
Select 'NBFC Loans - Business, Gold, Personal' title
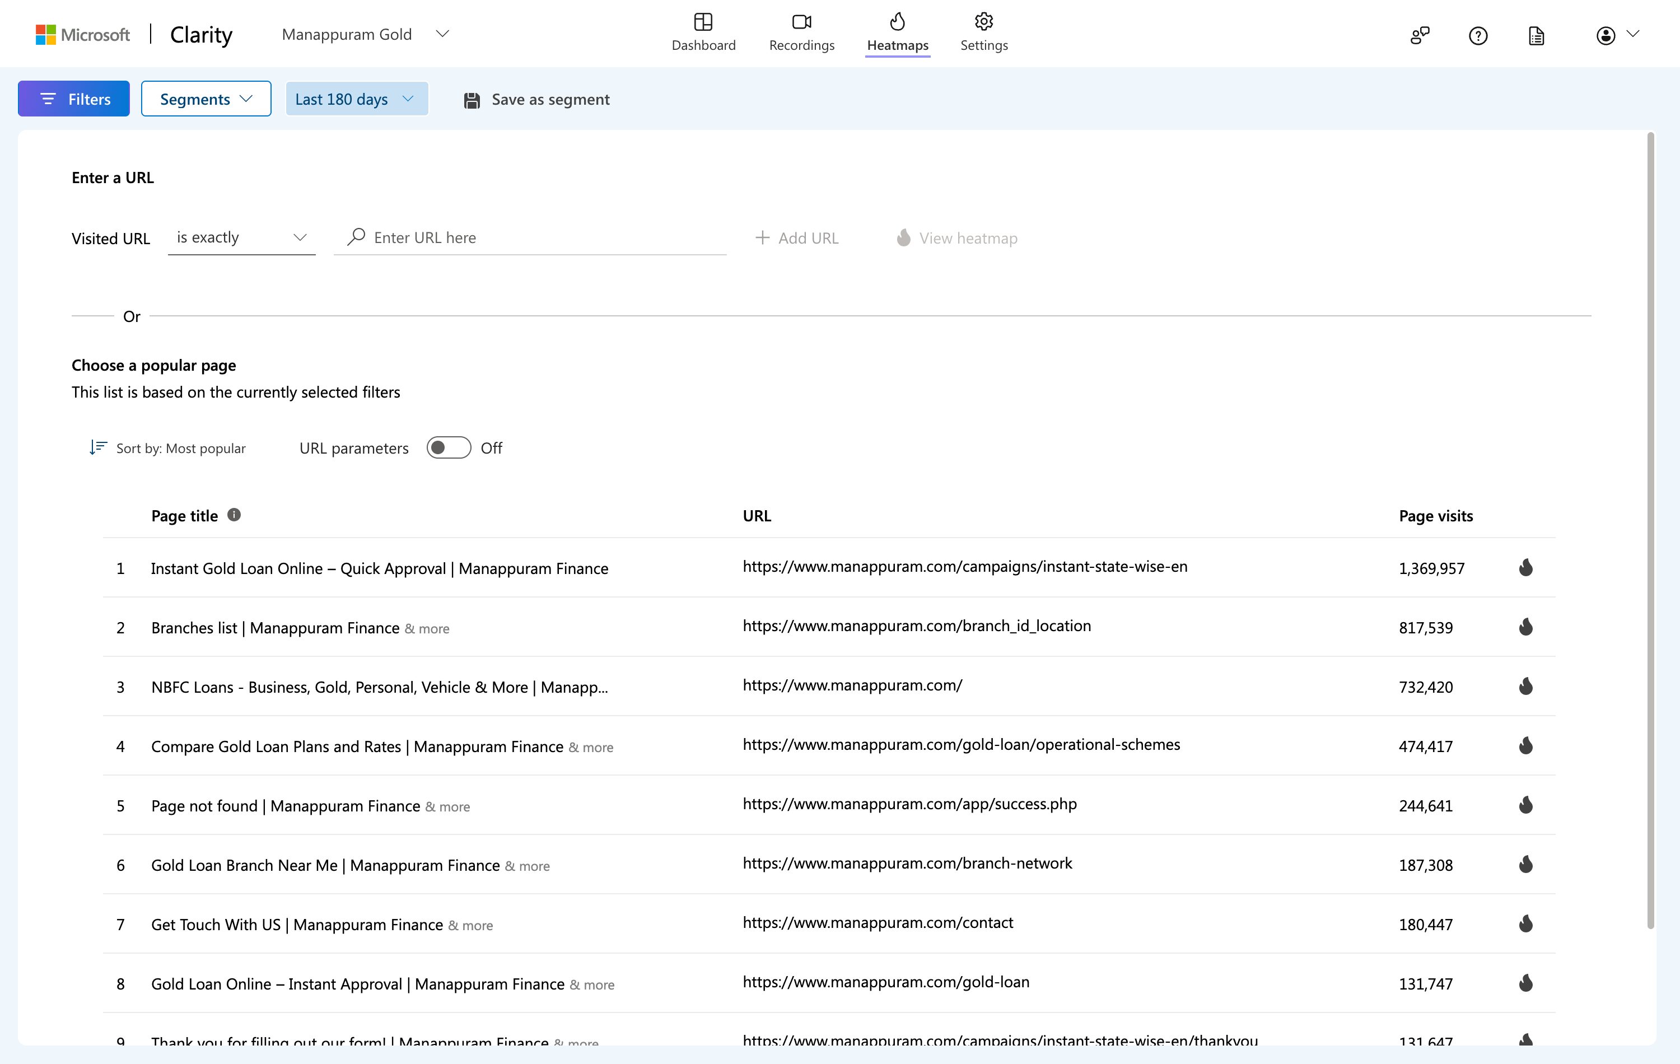tap(380, 687)
